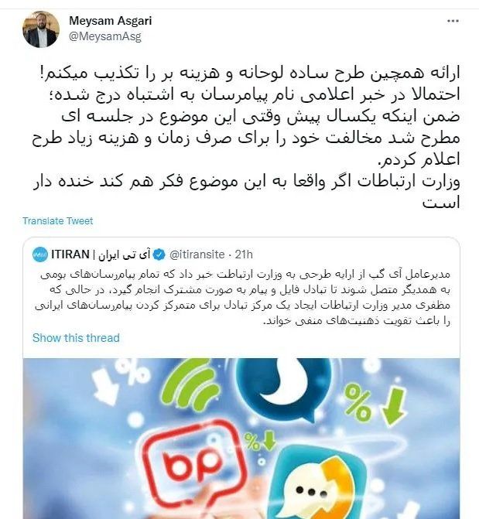
Task: Click the Meysam Asgari display name
Action: pyautogui.click(x=111, y=21)
